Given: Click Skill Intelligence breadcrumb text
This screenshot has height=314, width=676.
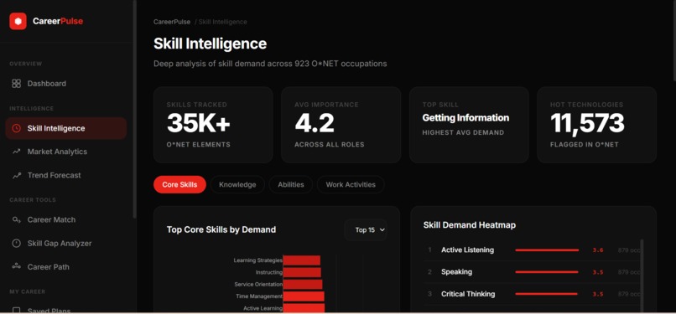Looking at the screenshot, I should point(223,22).
